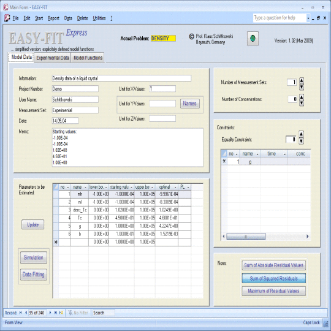Click the green globe icon button
The height and width of the screenshot is (331, 331).
(253, 39)
